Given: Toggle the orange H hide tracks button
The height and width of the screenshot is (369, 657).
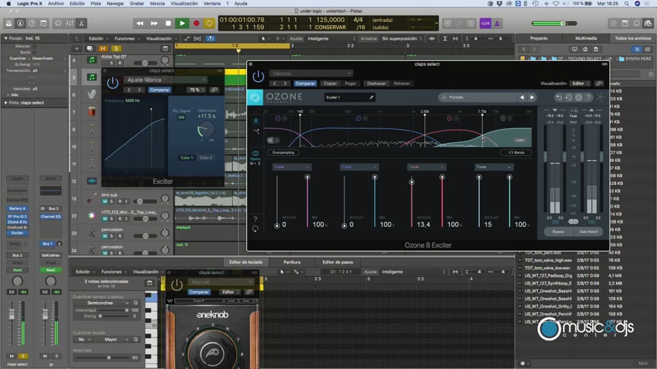Looking at the screenshot, I should (103, 49).
